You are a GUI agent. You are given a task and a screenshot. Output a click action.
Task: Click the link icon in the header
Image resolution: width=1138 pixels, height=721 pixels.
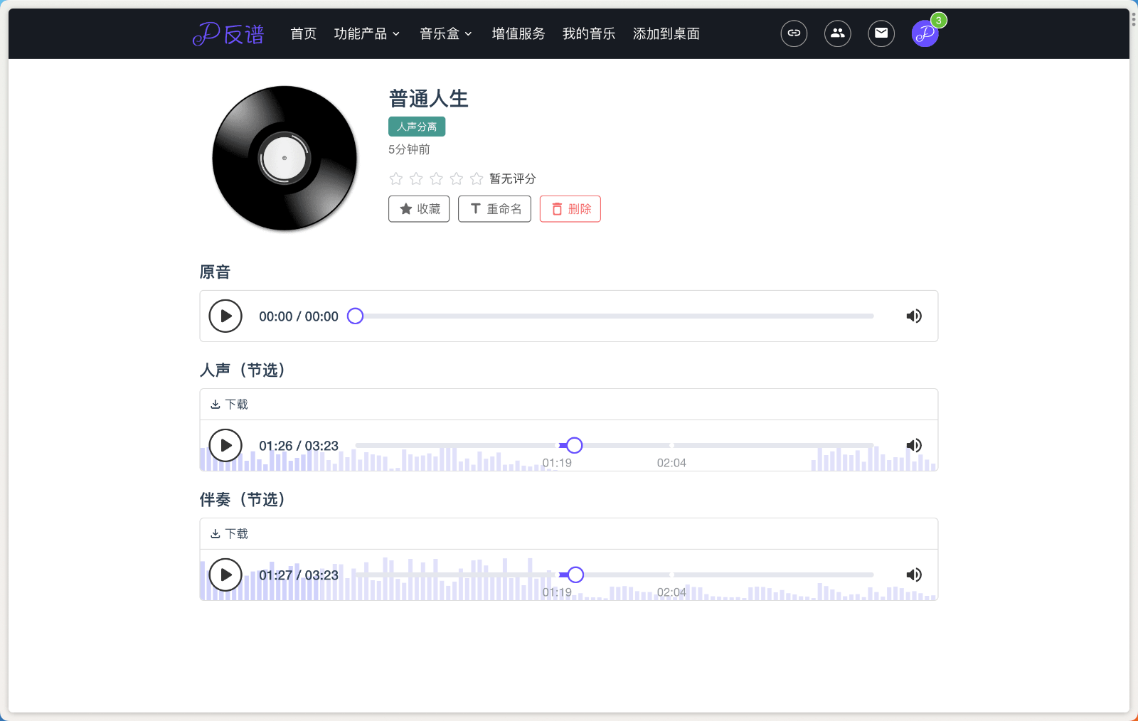point(794,33)
